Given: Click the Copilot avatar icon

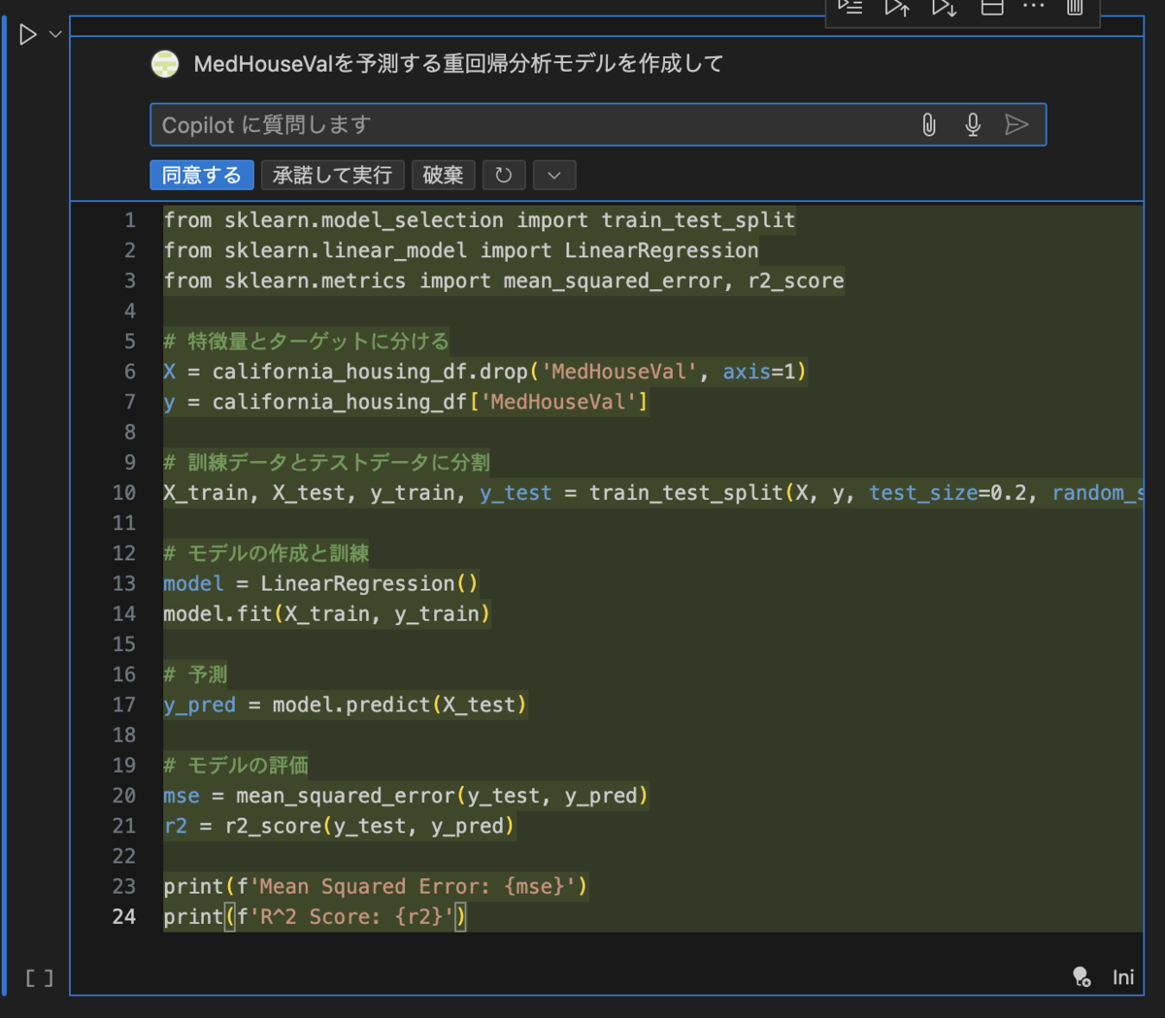Looking at the screenshot, I should pos(165,64).
